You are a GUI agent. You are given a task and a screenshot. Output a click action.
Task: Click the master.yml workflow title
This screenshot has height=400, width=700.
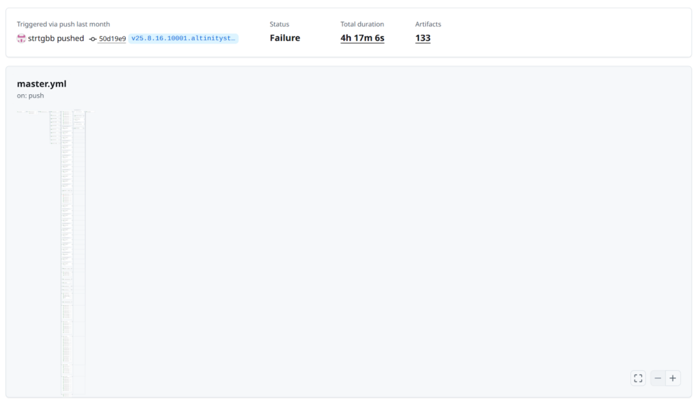[x=42, y=84]
